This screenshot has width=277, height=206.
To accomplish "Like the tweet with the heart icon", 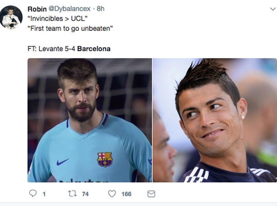I will [112, 194].
